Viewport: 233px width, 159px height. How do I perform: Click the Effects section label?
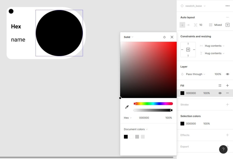point(185,135)
